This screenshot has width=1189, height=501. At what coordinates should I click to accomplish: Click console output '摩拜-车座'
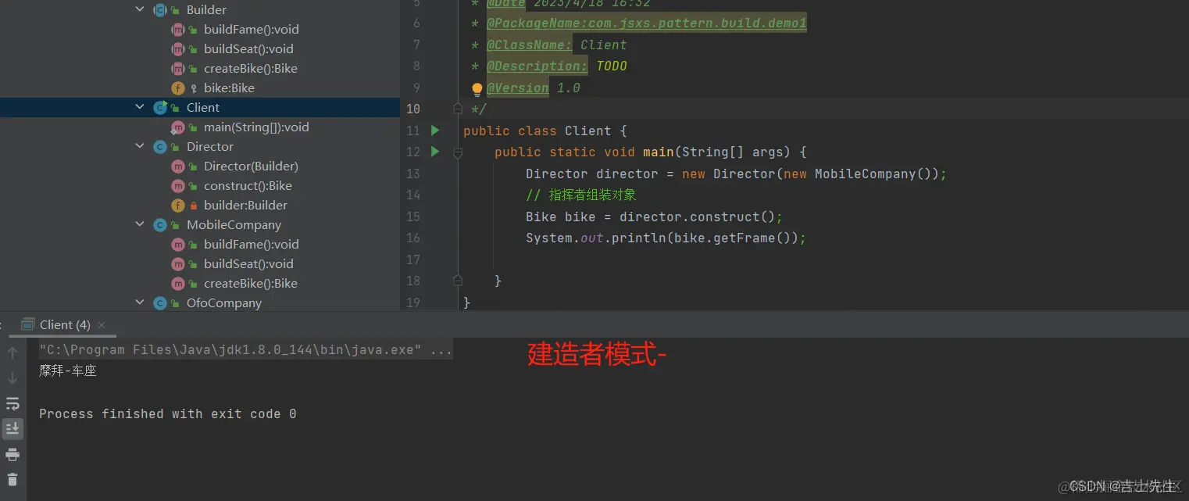coord(68,370)
